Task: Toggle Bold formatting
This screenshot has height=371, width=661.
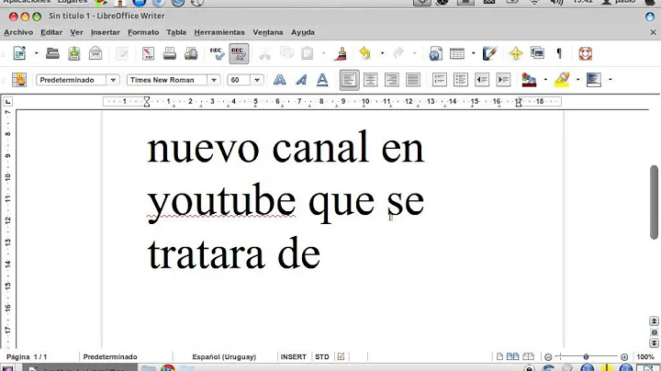Action: tap(279, 80)
